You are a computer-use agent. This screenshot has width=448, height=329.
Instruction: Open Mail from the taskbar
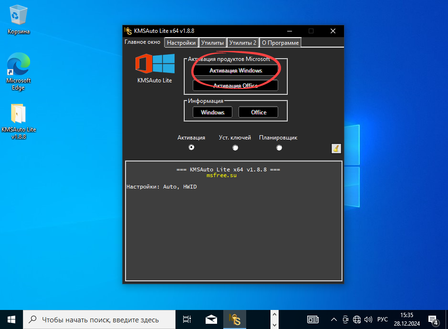(211, 319)
